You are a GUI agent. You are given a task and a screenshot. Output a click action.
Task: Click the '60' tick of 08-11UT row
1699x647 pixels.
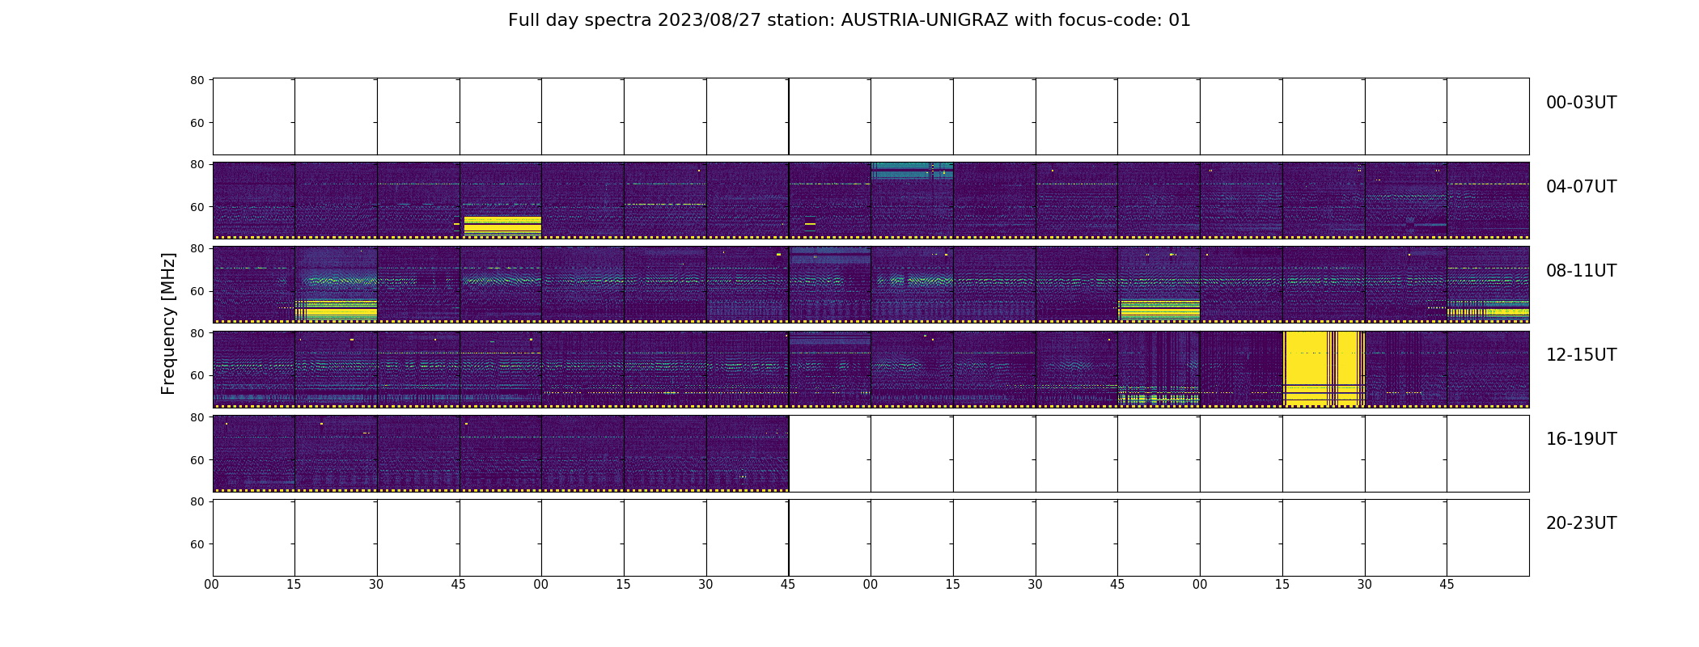coord(197,291)
